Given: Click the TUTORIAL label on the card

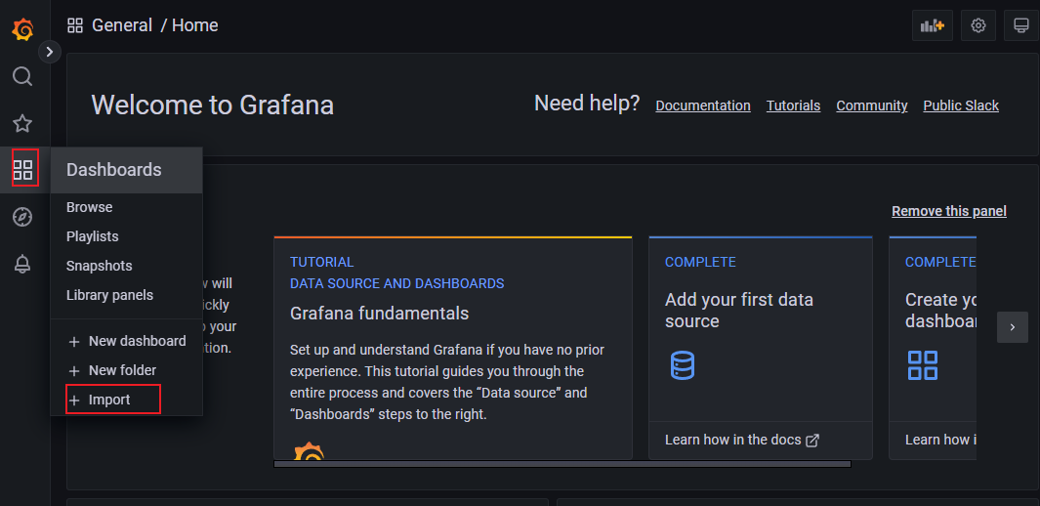Looking at the screenshot, I should click(x=321, y=263).
